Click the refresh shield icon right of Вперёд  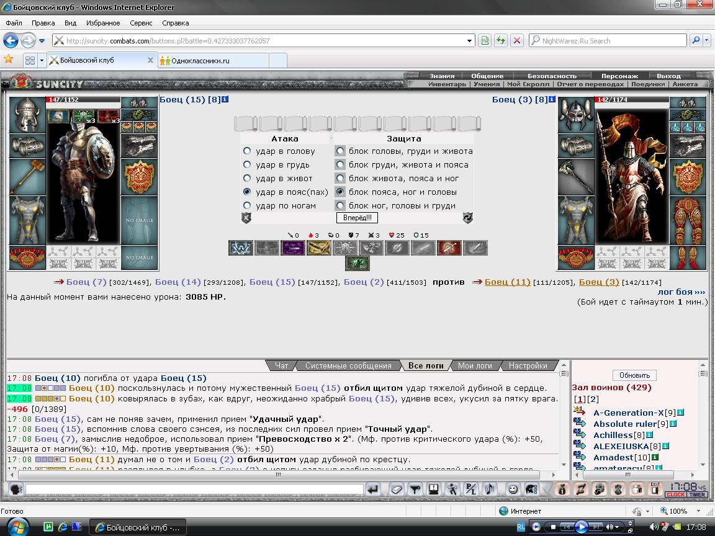click(468, 218)
